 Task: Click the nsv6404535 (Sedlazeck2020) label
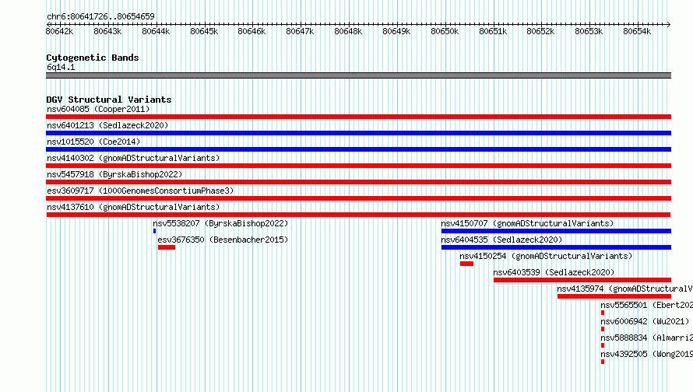tap(501, 240)
